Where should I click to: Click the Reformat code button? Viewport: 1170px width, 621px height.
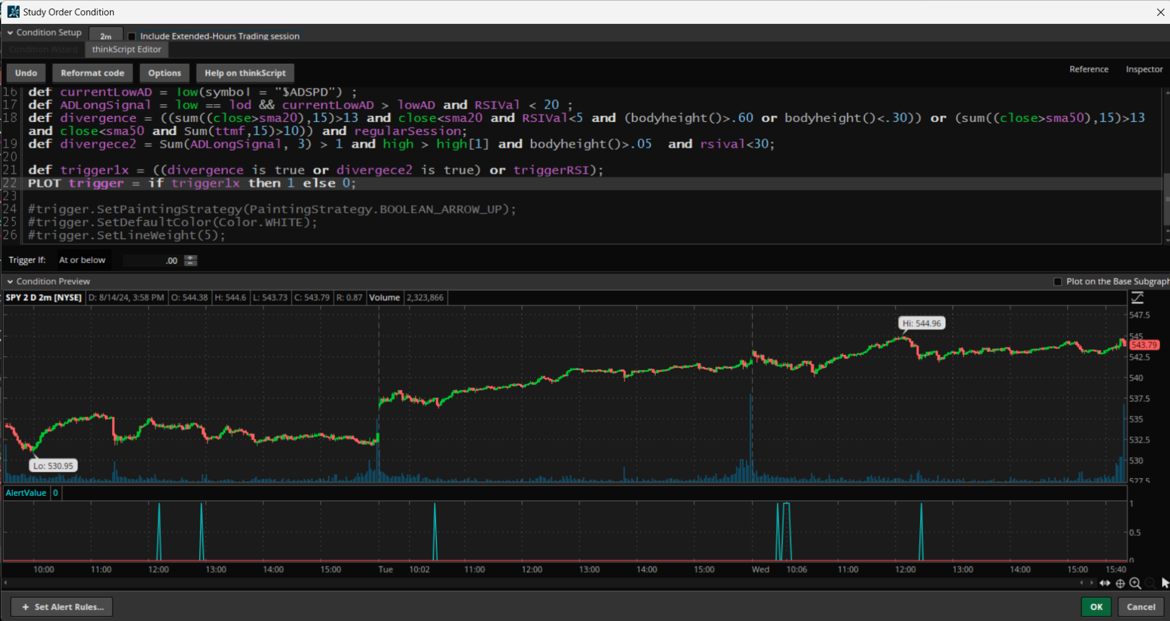tap(92, 73)
